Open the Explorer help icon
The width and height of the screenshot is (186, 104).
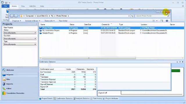point(167,21)
